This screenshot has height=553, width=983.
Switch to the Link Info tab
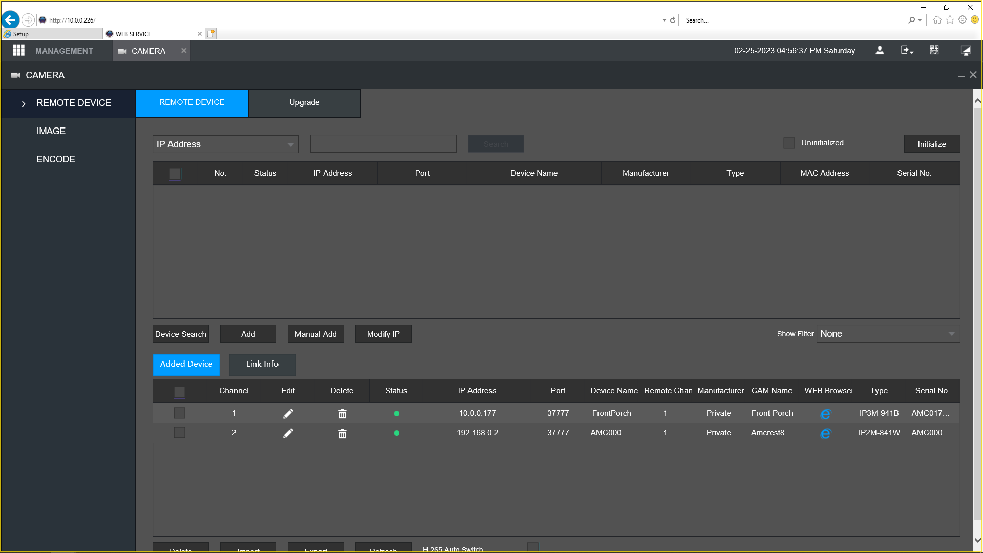pyautogui.click(x=262, y=364)
